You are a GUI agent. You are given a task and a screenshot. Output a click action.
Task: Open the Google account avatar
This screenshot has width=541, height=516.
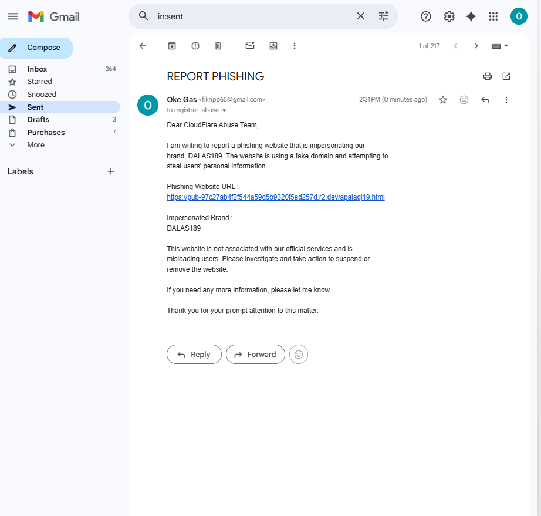point(519,16)
